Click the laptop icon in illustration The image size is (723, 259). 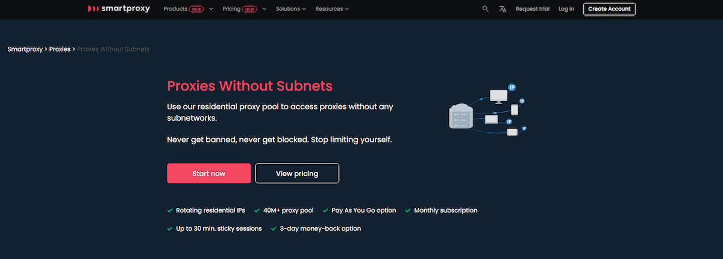click(492, 119)
